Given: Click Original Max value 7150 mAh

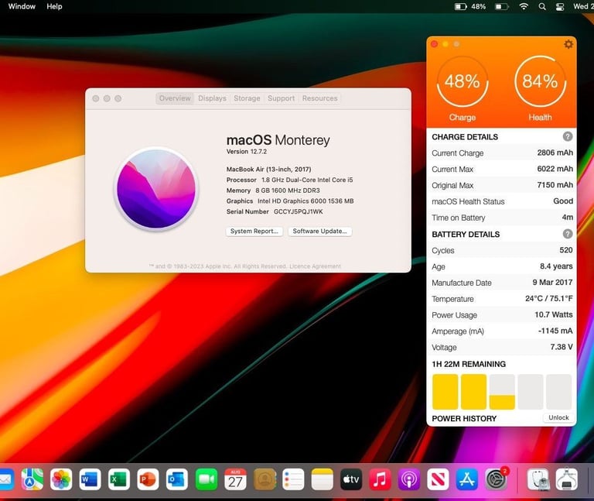Looking at the screenshot, I should [555, 185].
